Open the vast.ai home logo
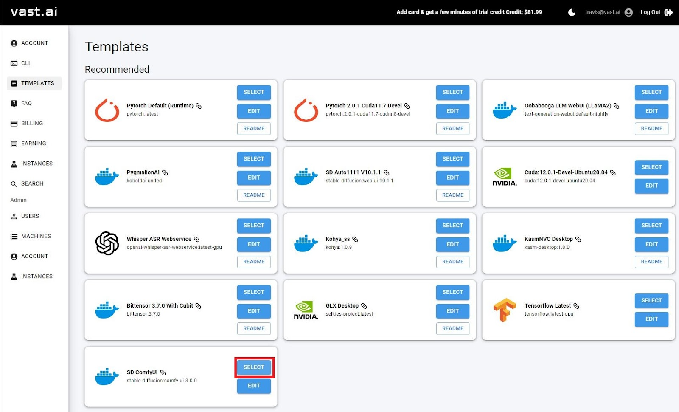The image size is (679, 412). (34, 11)
